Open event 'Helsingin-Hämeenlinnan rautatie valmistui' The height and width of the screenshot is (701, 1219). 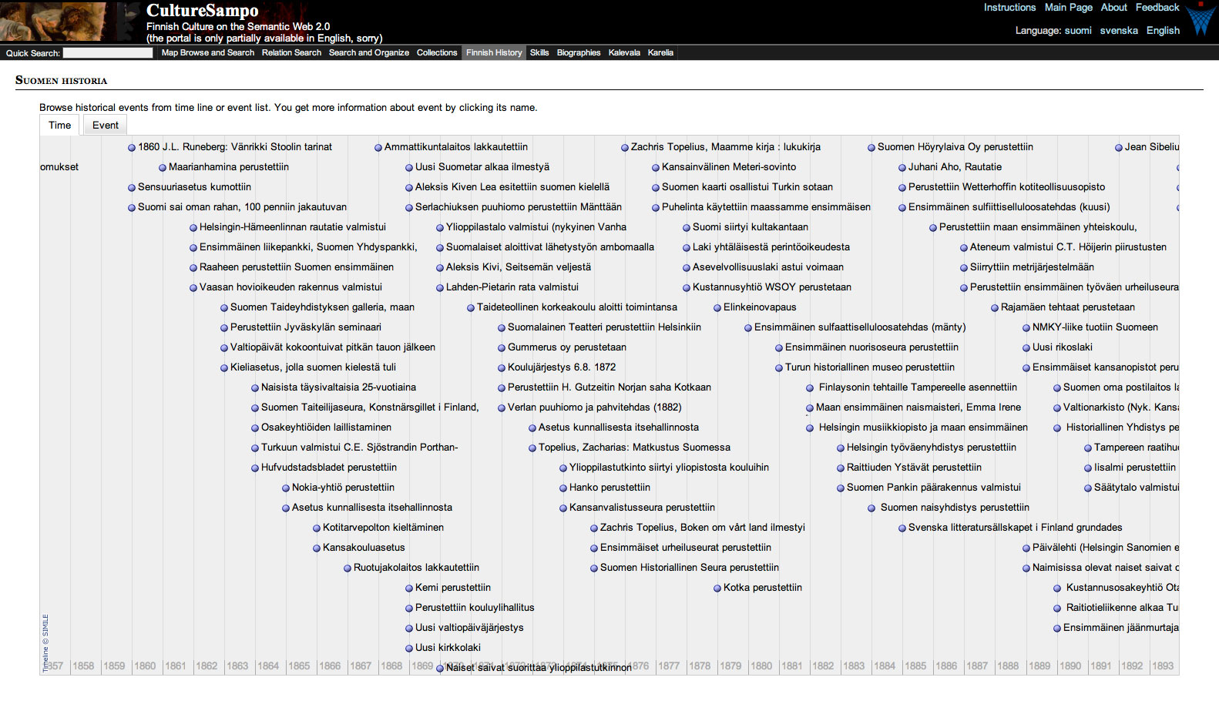(293, 227)
